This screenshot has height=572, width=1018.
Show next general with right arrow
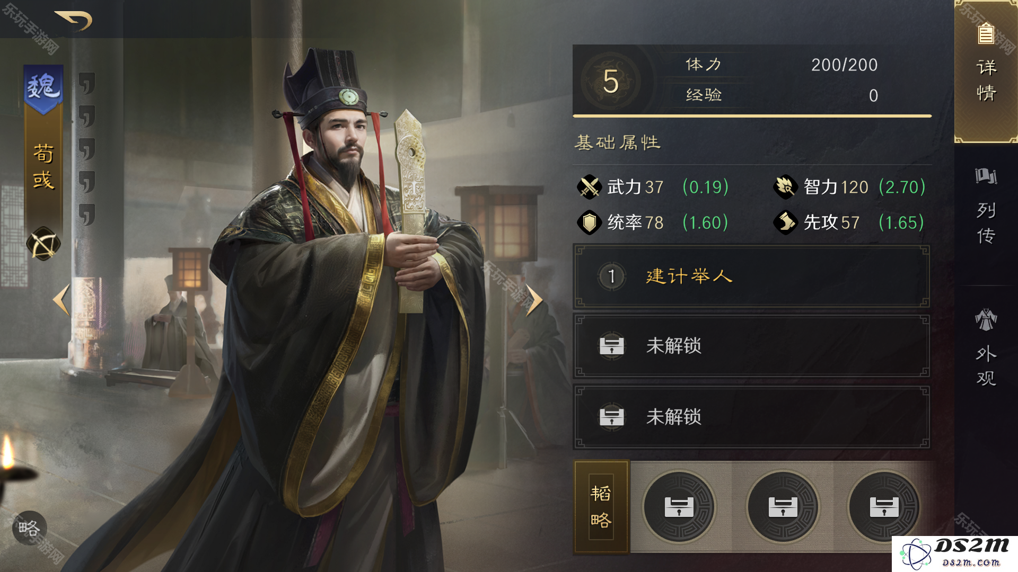534,300
